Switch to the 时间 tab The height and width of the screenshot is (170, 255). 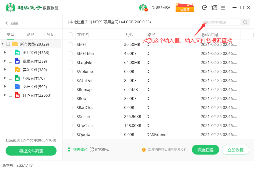coord(50,35)
